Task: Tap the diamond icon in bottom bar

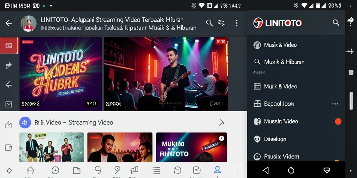Action: tap(9, 170)
